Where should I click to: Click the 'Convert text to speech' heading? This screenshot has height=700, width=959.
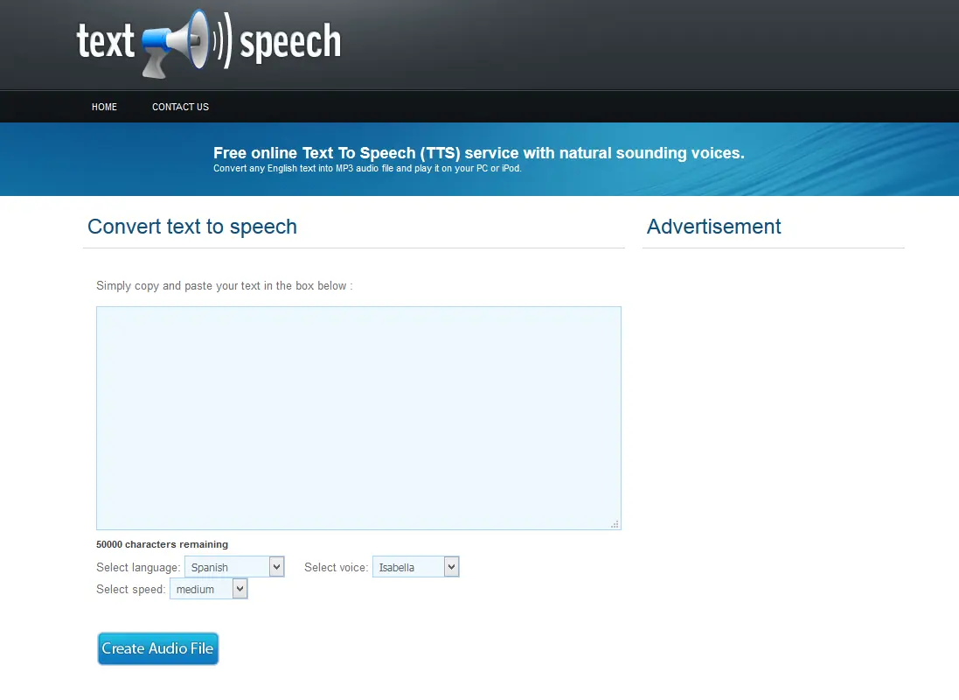coord(192,227)
